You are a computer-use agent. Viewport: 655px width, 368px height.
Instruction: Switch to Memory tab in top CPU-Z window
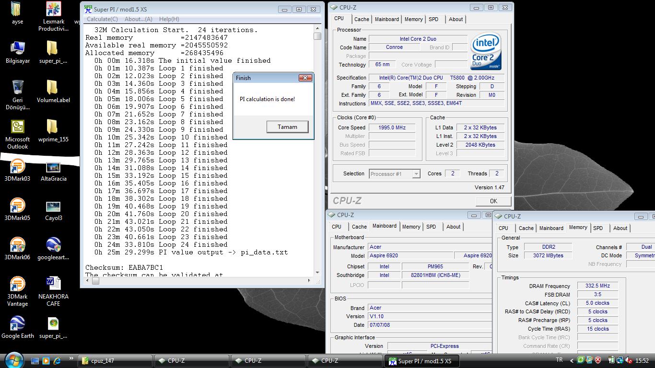(413, 20)
